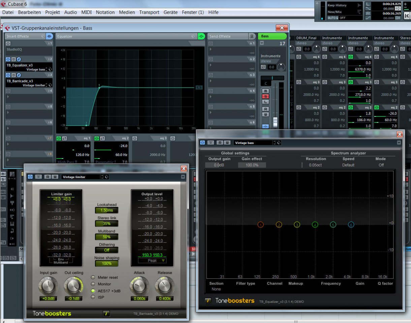Image resolution: width=411 pixels, height=323 pixels.
Task: Click the Bass channel name field
Action: (272, 36)
